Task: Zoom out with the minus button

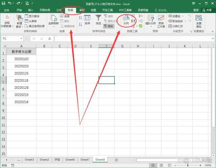Action: coord(175,165)
